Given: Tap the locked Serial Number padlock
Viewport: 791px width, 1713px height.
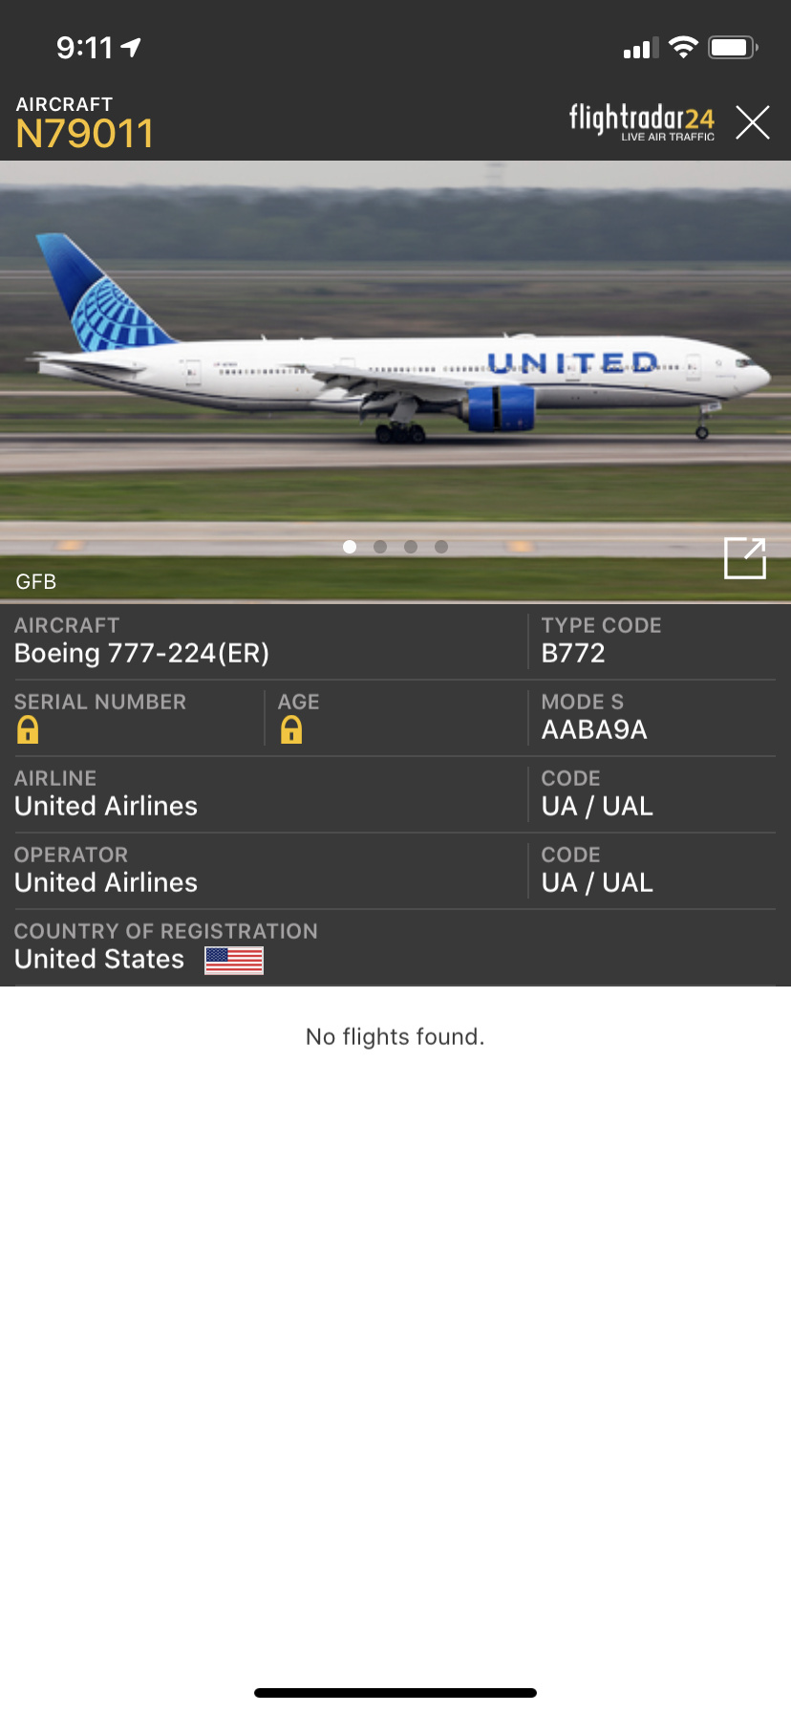Looking at the screenshot, I should coord(28,730).
